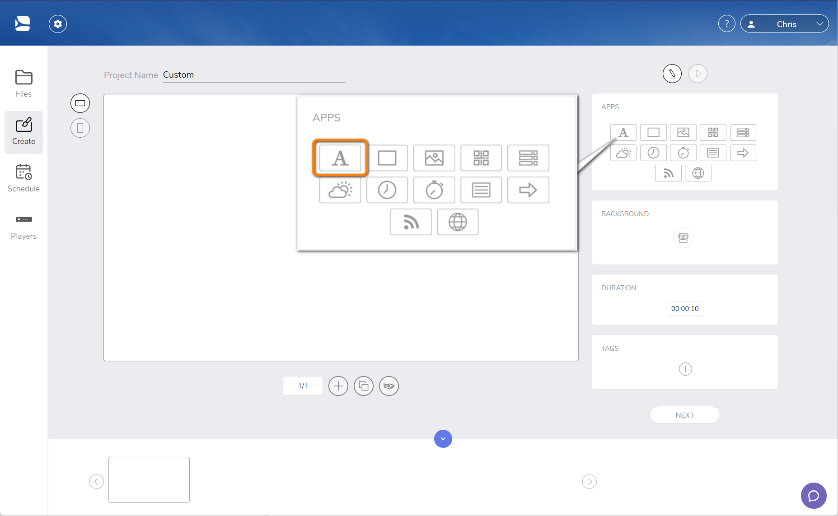
Task: Add clock app from right APPS panel
Action: point(653,153)
